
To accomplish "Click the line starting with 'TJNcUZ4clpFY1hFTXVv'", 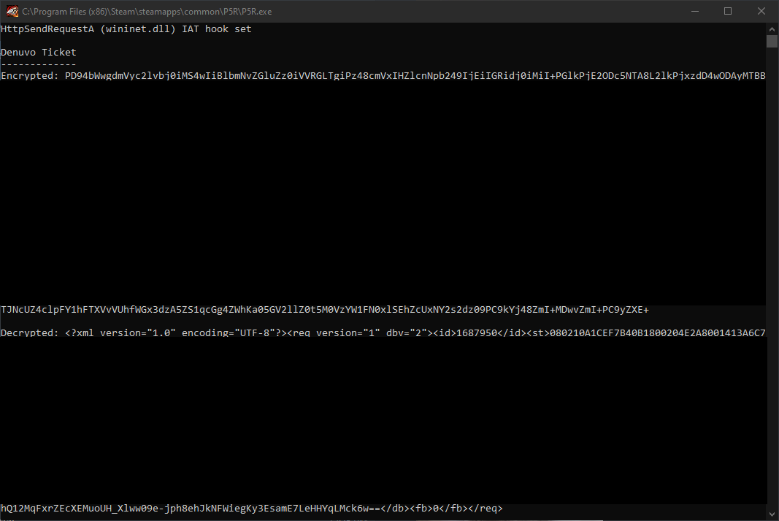I will pos(325,310).
